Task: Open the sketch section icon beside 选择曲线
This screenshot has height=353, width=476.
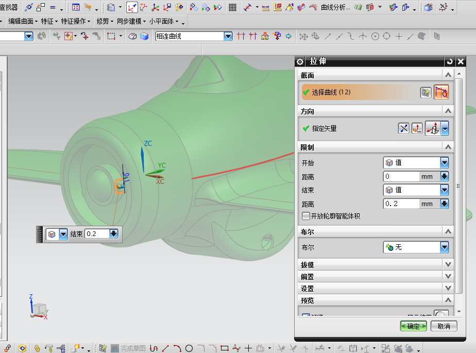Action: pos(426,92)
